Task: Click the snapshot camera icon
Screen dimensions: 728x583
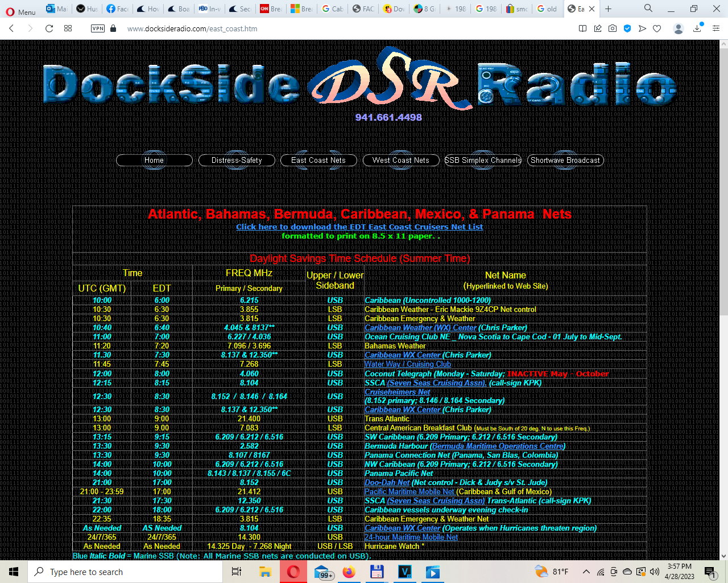Action: pyautogui.click(x=613, y=28)
